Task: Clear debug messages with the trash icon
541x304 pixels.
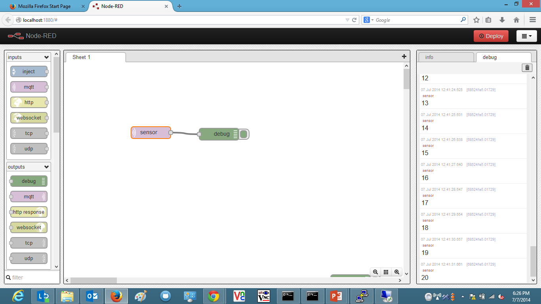Action: click(527, 68)
